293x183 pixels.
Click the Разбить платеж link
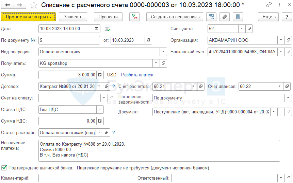click(137, 75)
